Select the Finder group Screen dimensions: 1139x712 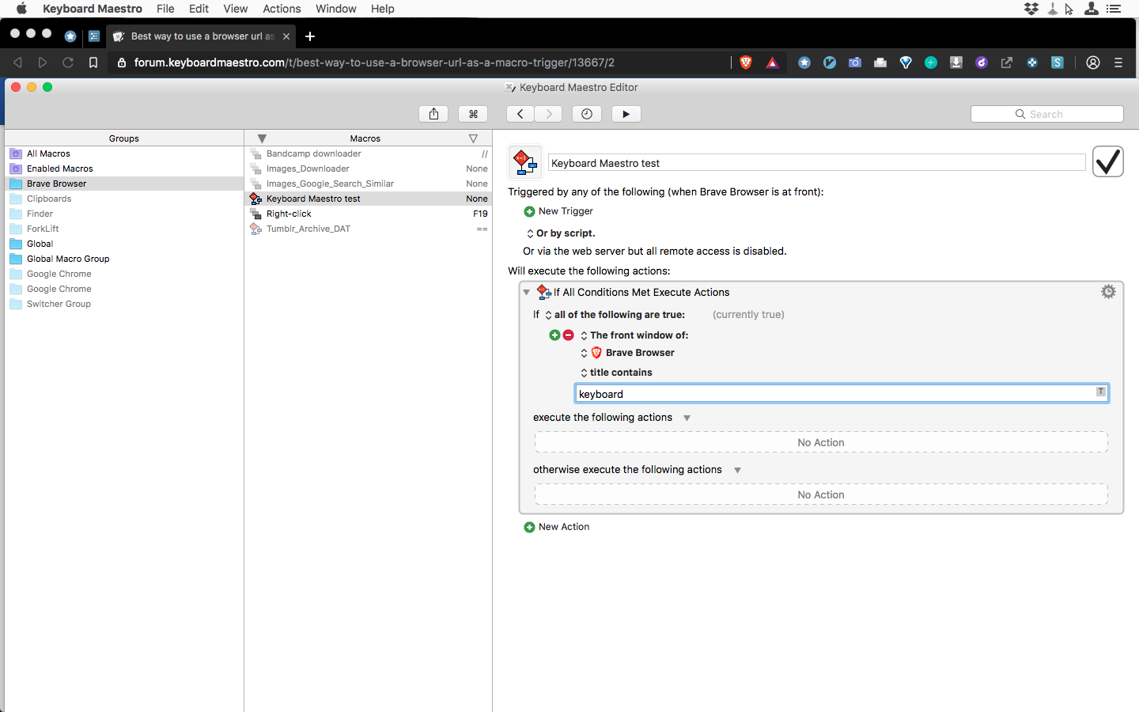point(124,214)
